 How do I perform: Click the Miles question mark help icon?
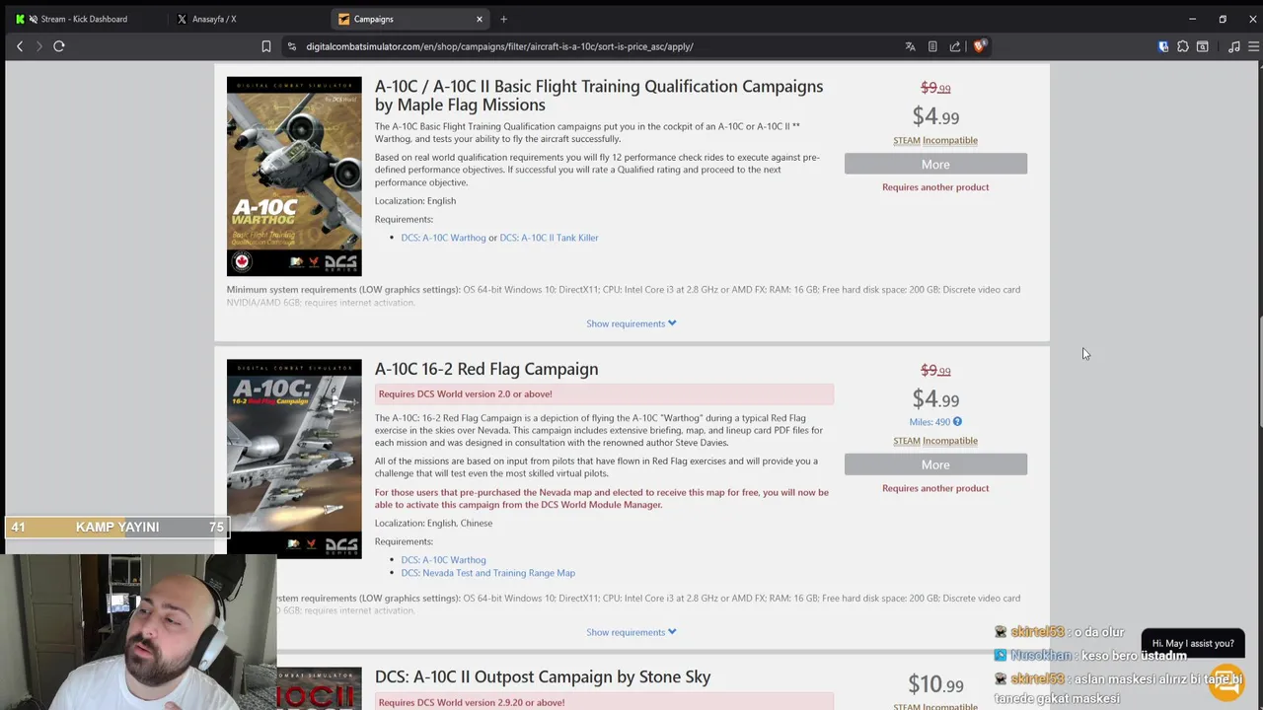click(957, 422)
